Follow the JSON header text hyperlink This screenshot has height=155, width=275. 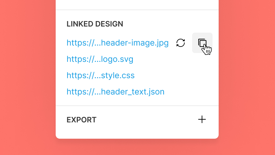115,92
